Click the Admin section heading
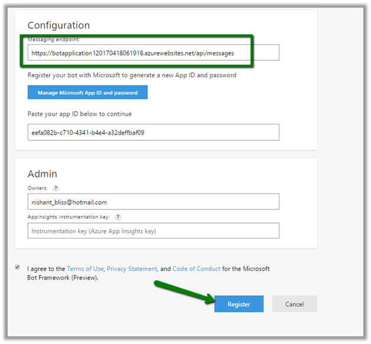371x344 pixels. click(x=43, y=174)
